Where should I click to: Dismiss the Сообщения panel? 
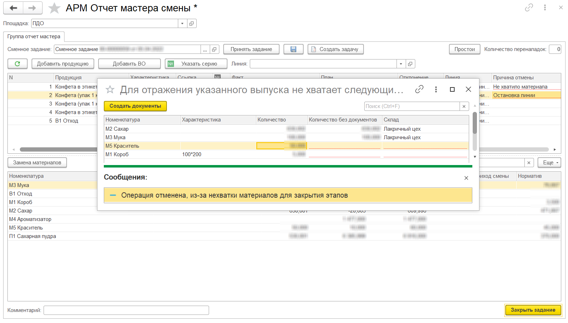point(466,178)
